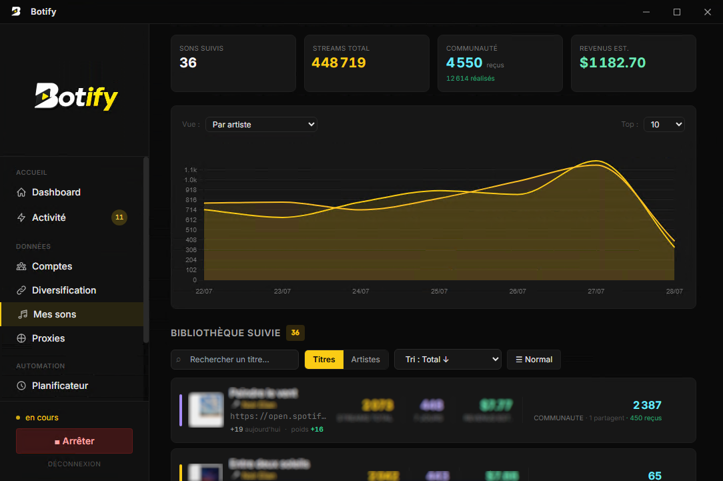Stop the bot with Arrêter button
Viewport: 723px width, 481px height.
[74, 441]
